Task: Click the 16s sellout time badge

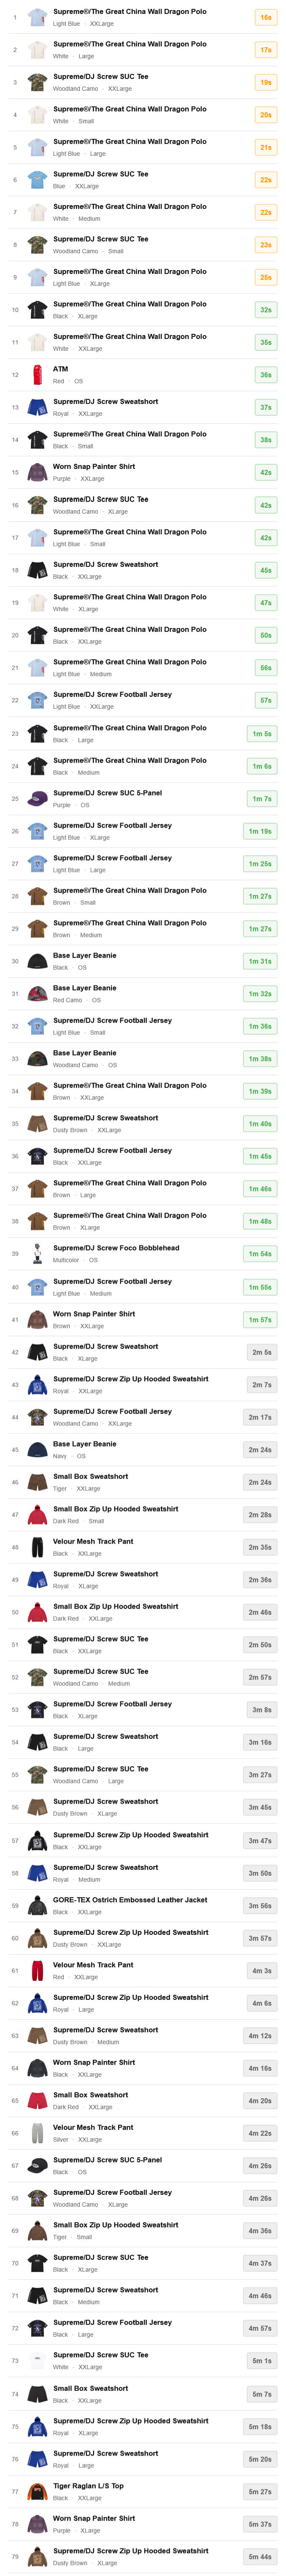Action: (265, 17)
